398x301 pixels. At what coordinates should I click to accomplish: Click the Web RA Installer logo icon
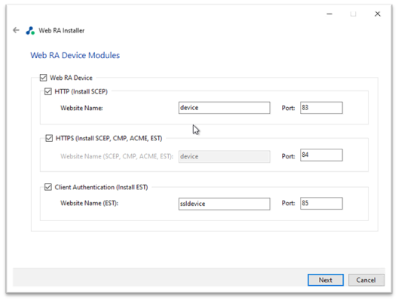coord(30,31)
